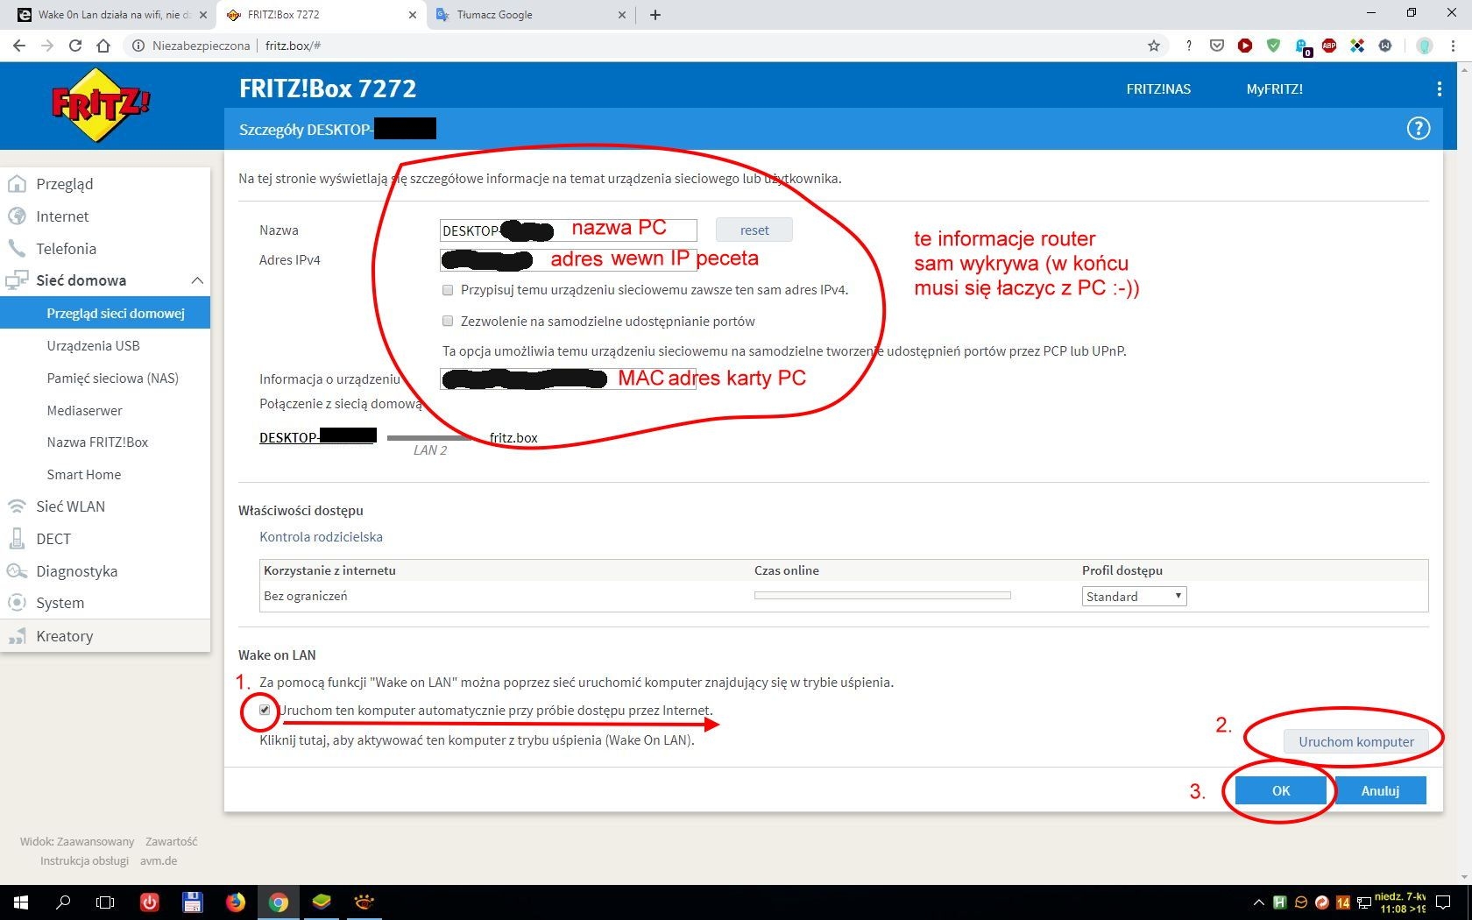Click the Anuluj button
The image size is (1472, 920).
(1380, 790)
